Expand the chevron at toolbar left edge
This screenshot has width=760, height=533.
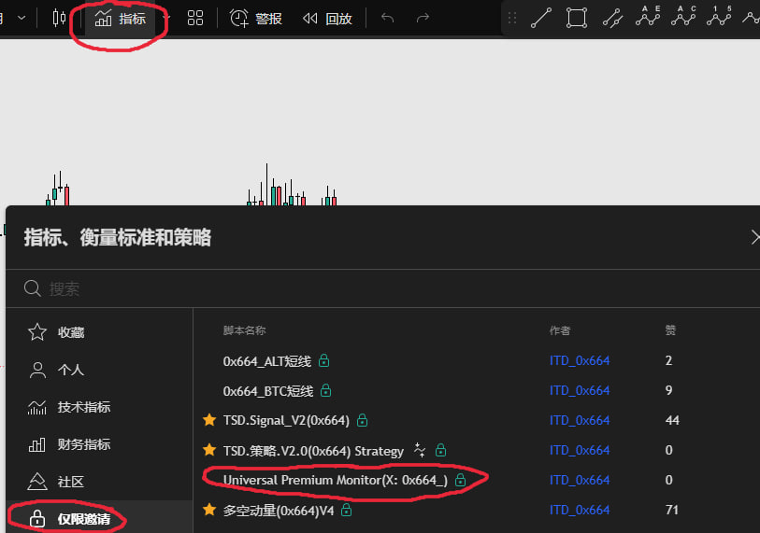(22, 18)
